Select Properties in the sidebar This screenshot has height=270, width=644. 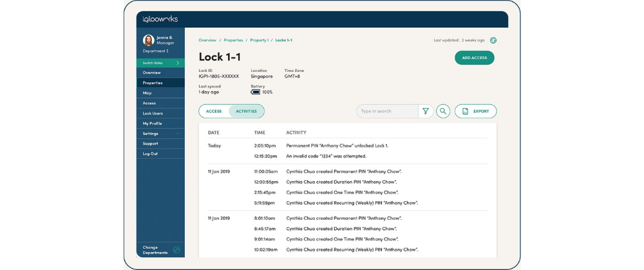160,83
